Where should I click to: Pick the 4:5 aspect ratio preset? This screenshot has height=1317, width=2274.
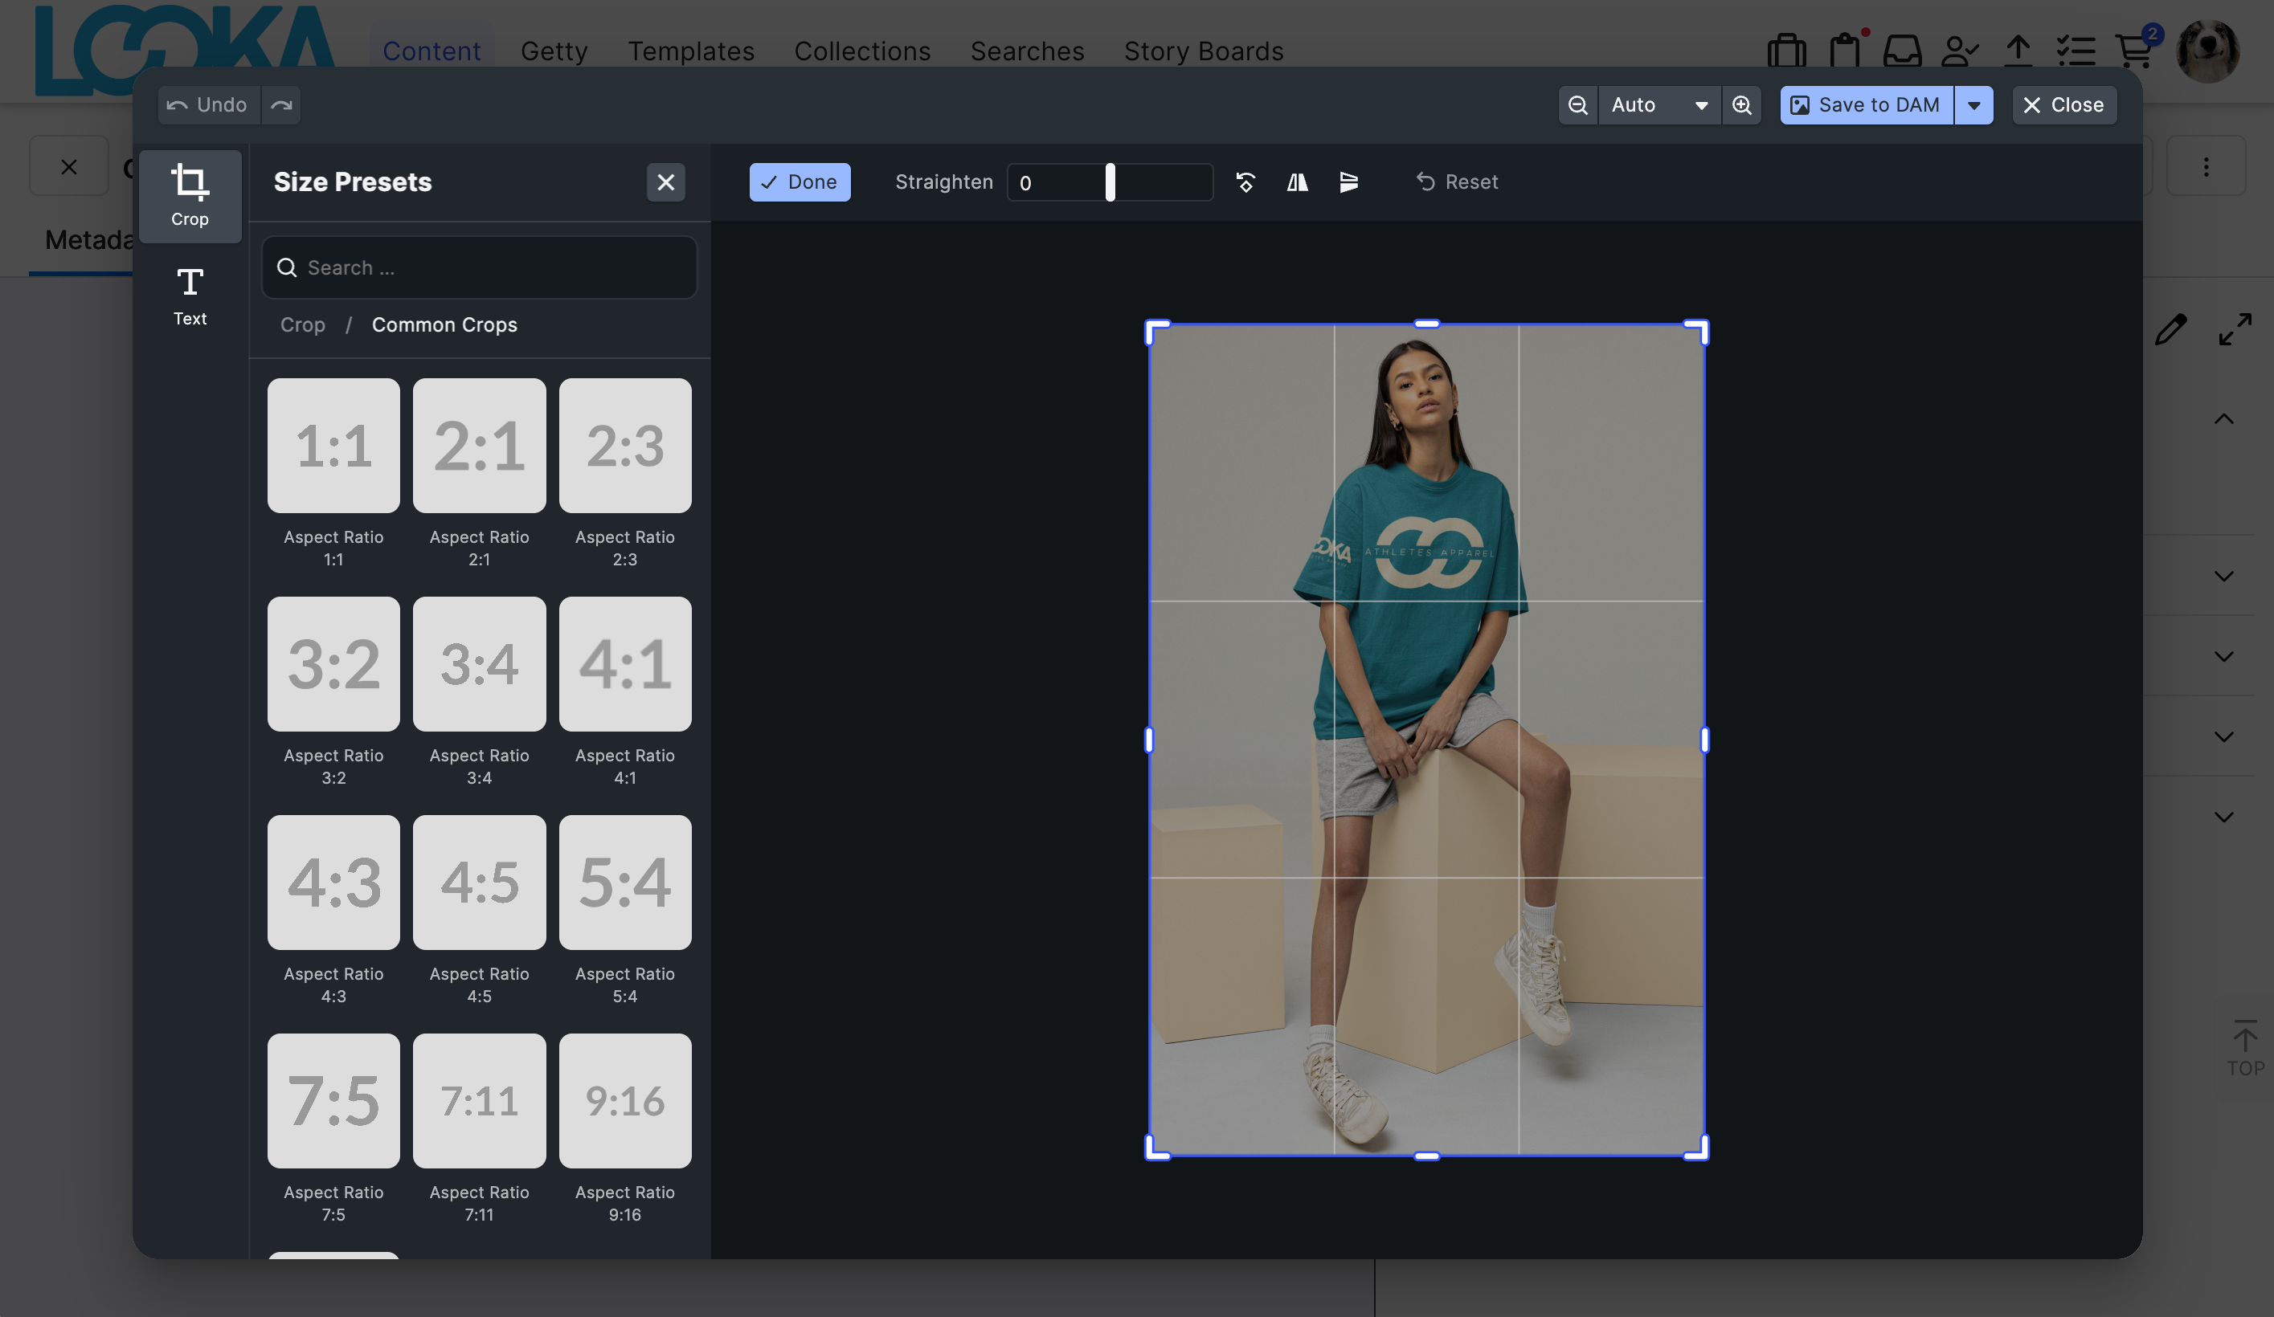479,883
